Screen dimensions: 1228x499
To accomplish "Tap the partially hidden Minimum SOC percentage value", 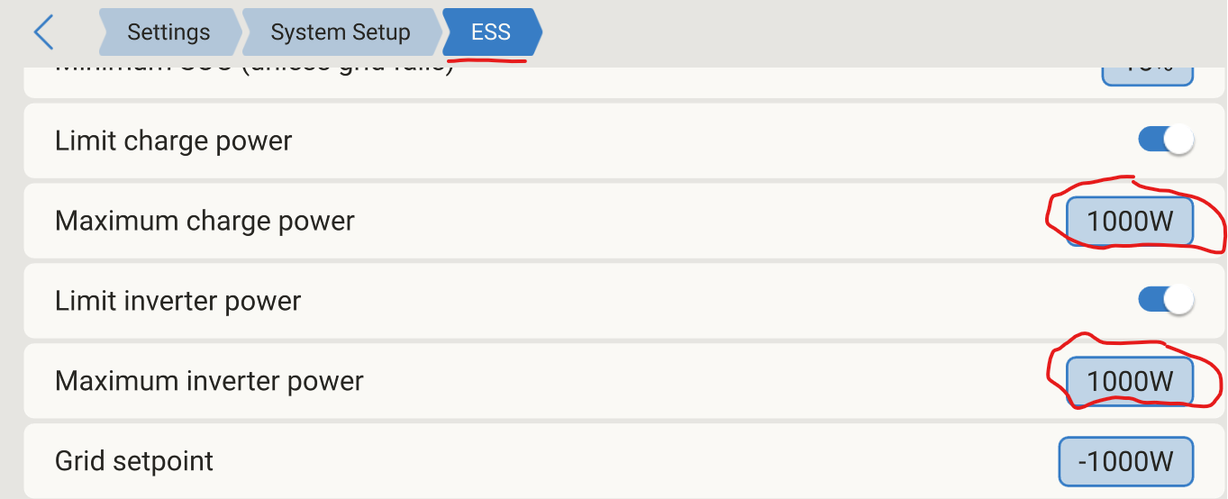I will tap(1148, 76).
